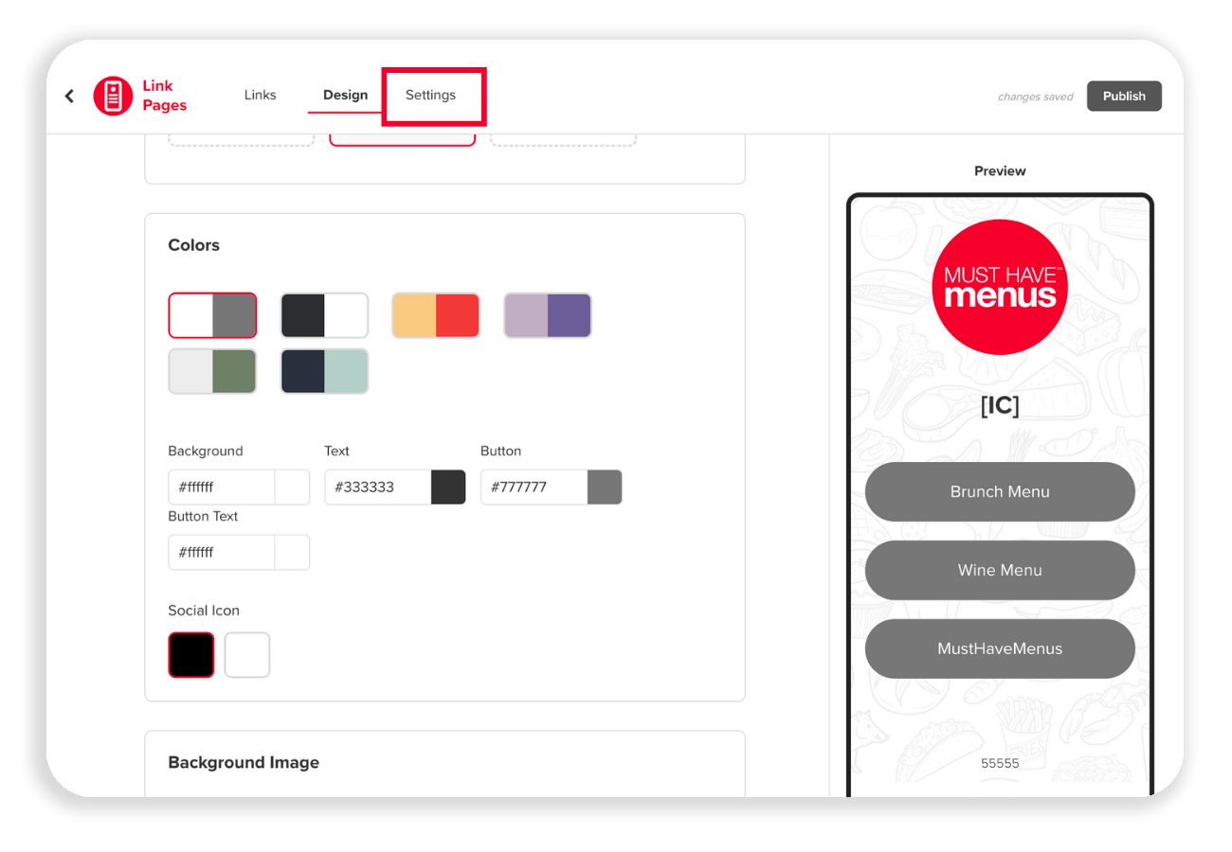Click the Link Pages logo icon

pyautogui.click(x=114, y=96)
